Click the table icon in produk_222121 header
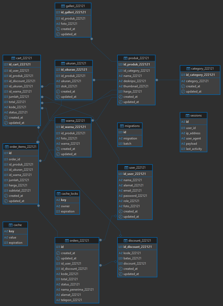 tap(126, 58)
